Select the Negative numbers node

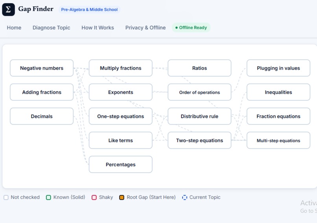42,68
